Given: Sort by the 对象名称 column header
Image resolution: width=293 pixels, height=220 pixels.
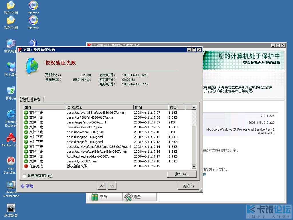Looking at the screenshot, I should pyautogui.click(x=100, y=108).
